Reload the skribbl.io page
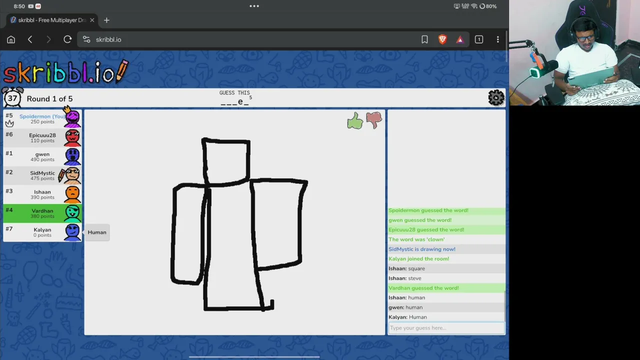 [67, 39]
